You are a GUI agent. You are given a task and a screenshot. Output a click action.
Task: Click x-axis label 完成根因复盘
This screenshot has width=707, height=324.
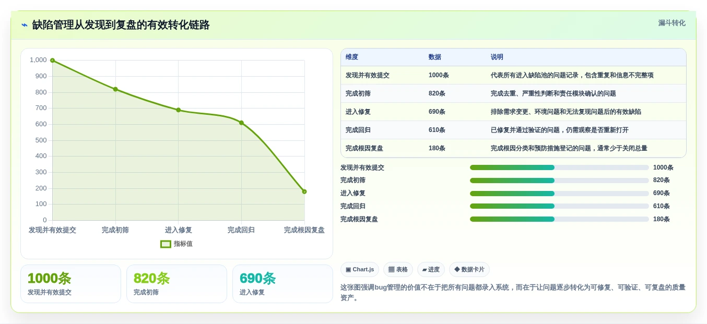click(304, 230)
